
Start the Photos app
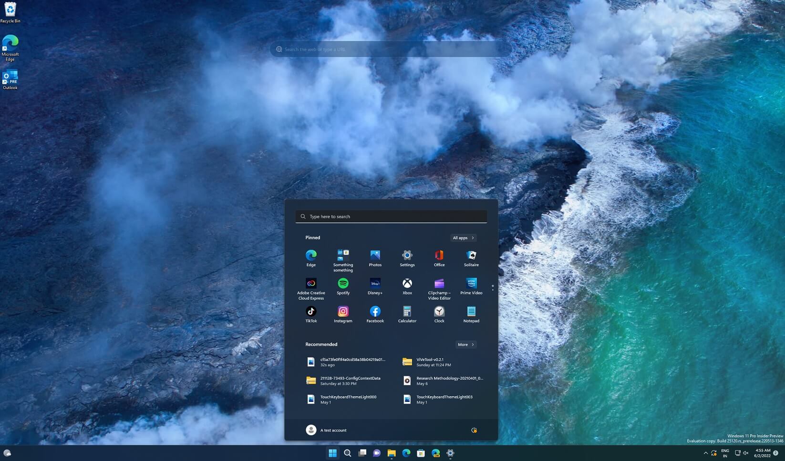375,256
